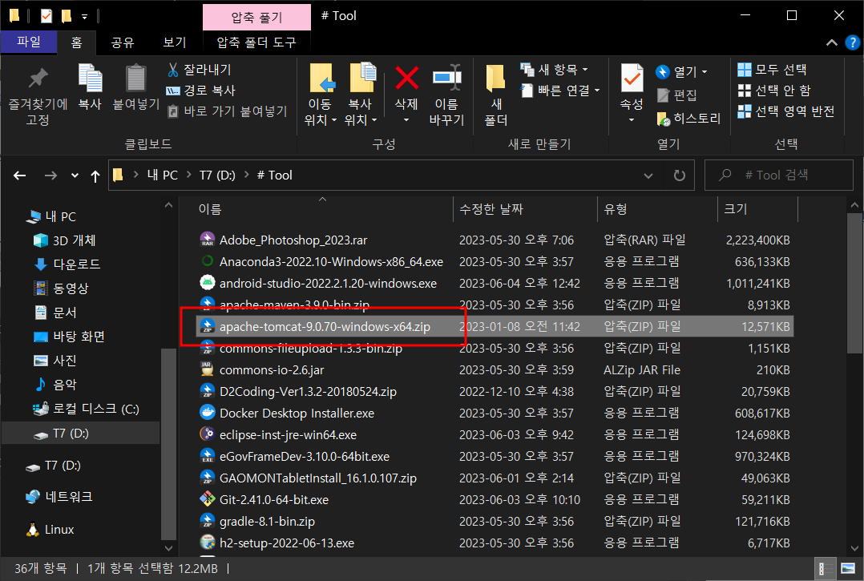Screen dimensions: 864x581
Task: Open 빠른 연결 dropdown
Action: (560, 91)
